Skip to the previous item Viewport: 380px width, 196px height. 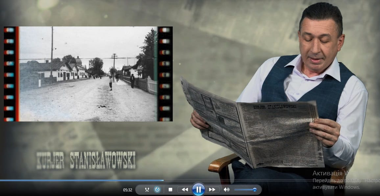[185, 190]
